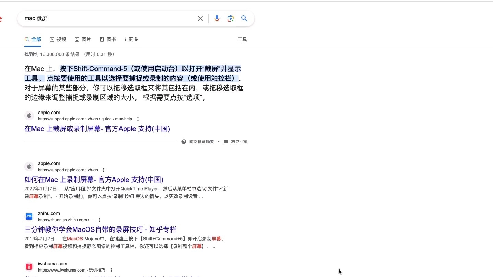This screenshot has height=277, width=493.
Task: Switch to the 图片 tab
Action: click(x=83, y=39)
